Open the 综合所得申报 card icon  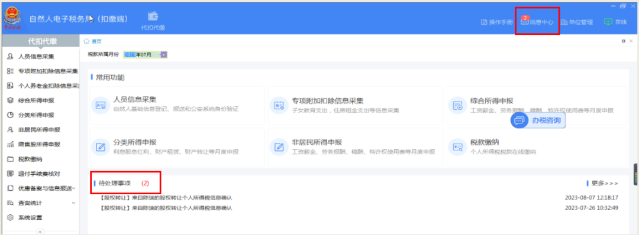[457, 106]
